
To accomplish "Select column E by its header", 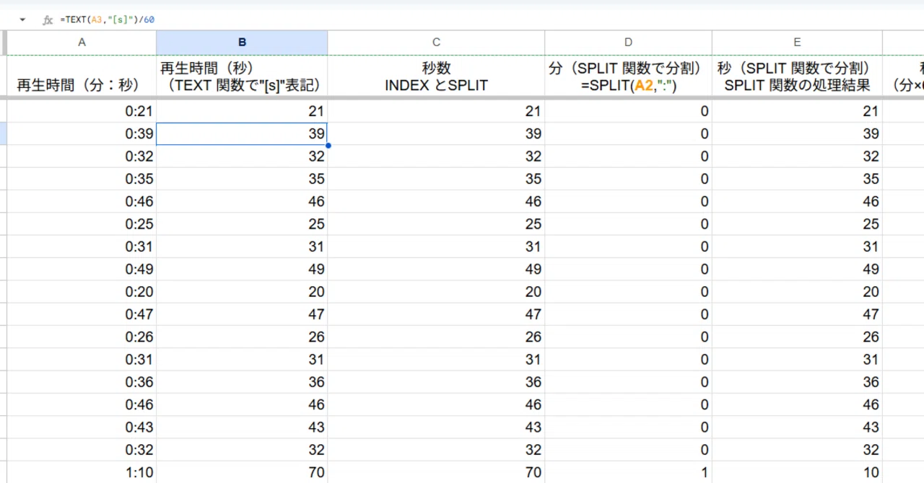I will pyautogui.click(x=797, y=43).
